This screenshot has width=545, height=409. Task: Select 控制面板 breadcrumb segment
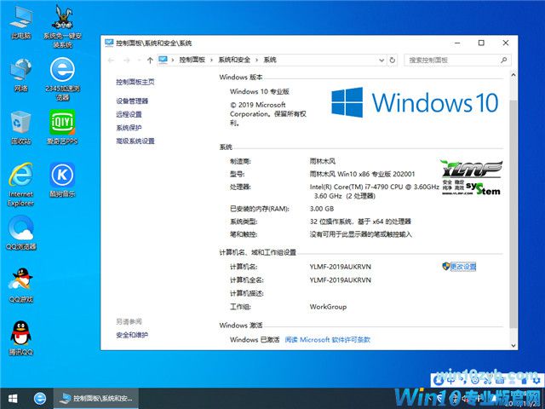pos(192,60)
